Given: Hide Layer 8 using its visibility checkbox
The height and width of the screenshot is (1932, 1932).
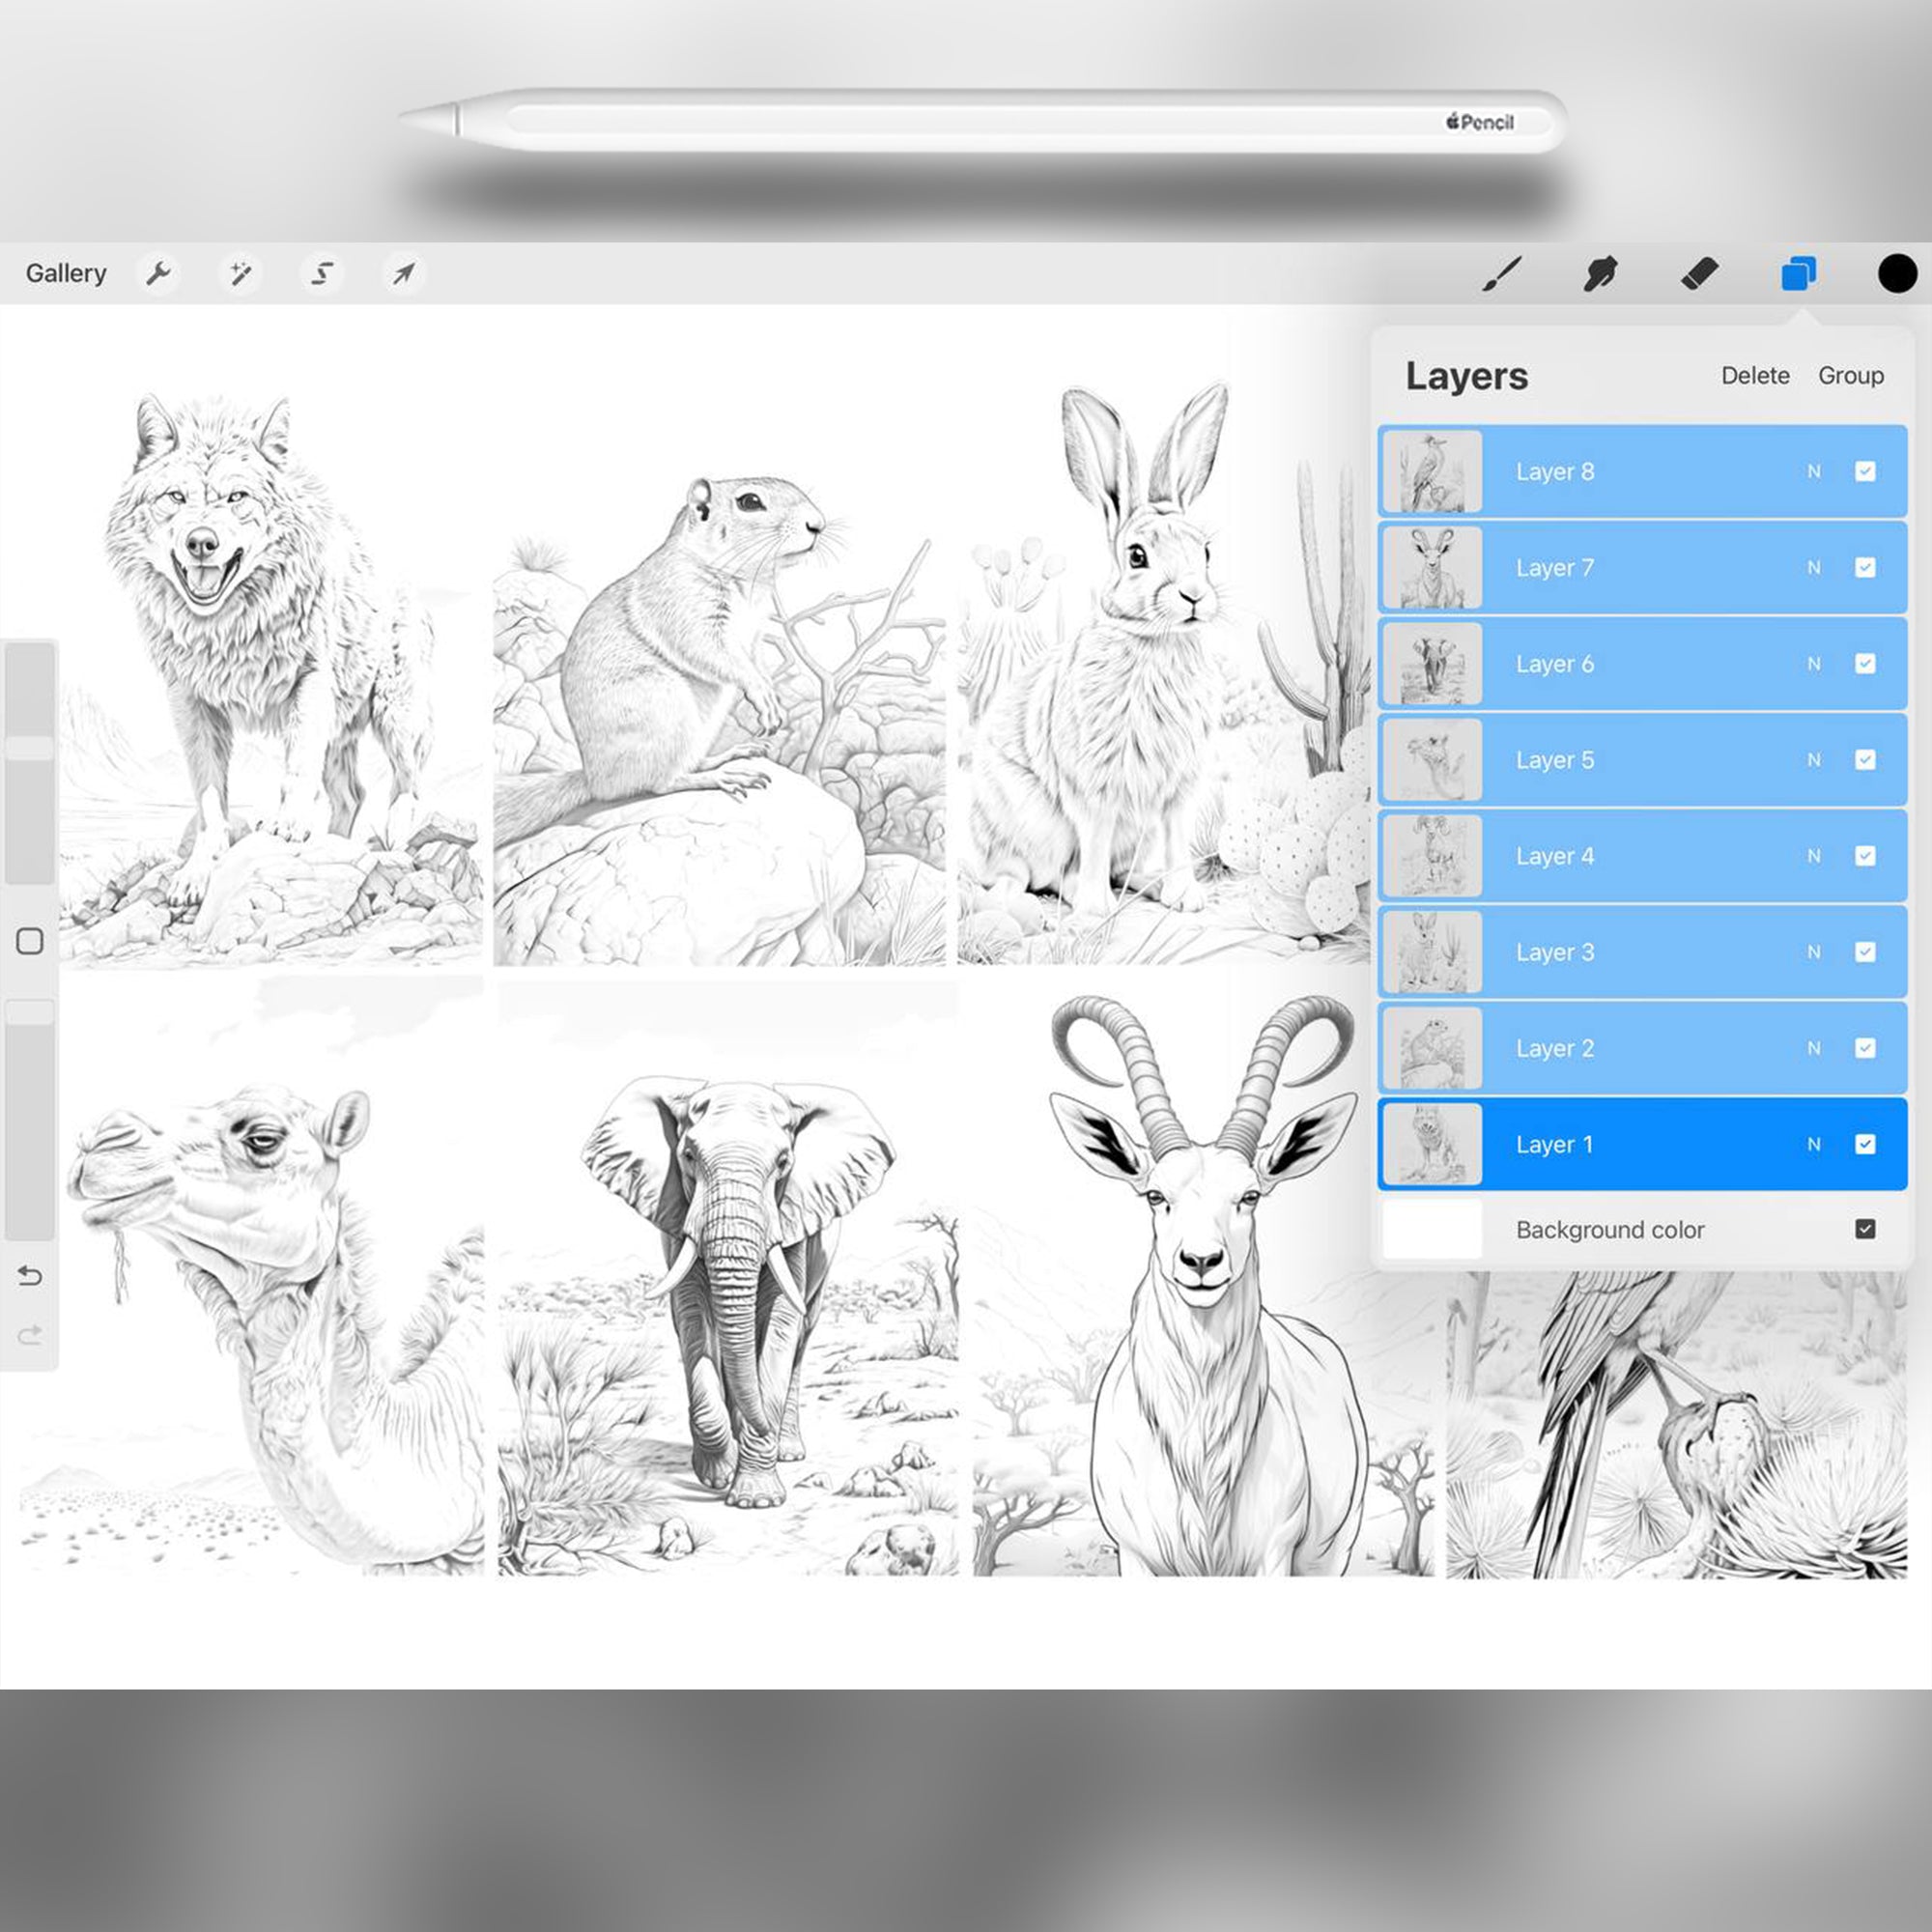Looking at the screenshot, I should (x=1866, y=471).
